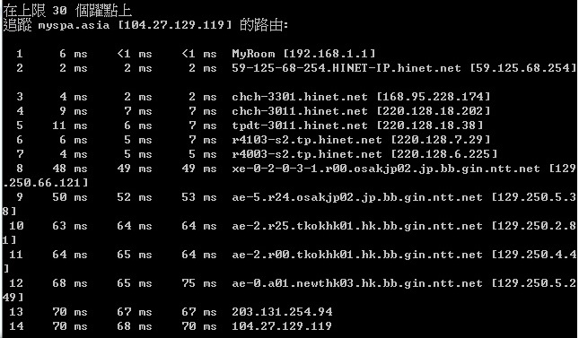The image size is (579, 338).
Task: Click the 75 ms value on hop 12
Action: click(199, 283)
